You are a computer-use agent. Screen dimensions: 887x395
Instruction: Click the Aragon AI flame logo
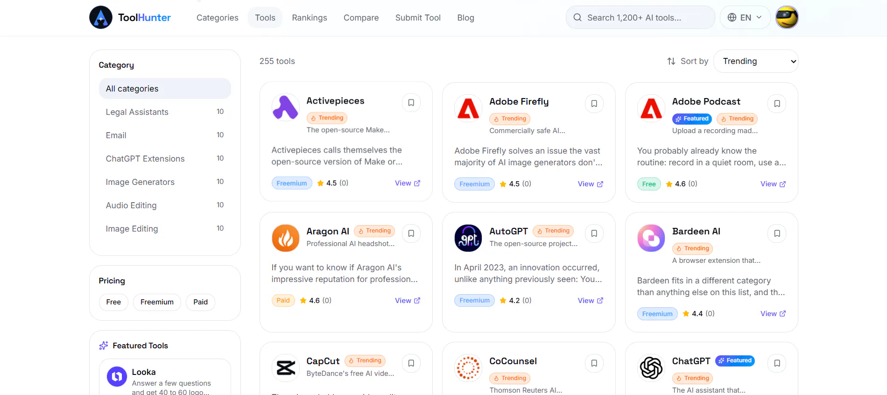[x=286, y=238]
